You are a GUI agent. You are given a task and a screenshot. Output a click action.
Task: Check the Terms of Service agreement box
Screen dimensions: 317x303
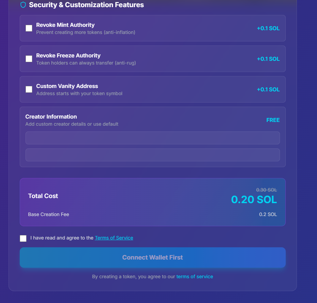pyautogui.click(x=23, y=238)
